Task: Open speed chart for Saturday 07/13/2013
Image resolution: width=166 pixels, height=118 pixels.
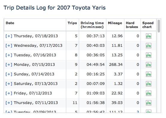Action: point(149,84)
